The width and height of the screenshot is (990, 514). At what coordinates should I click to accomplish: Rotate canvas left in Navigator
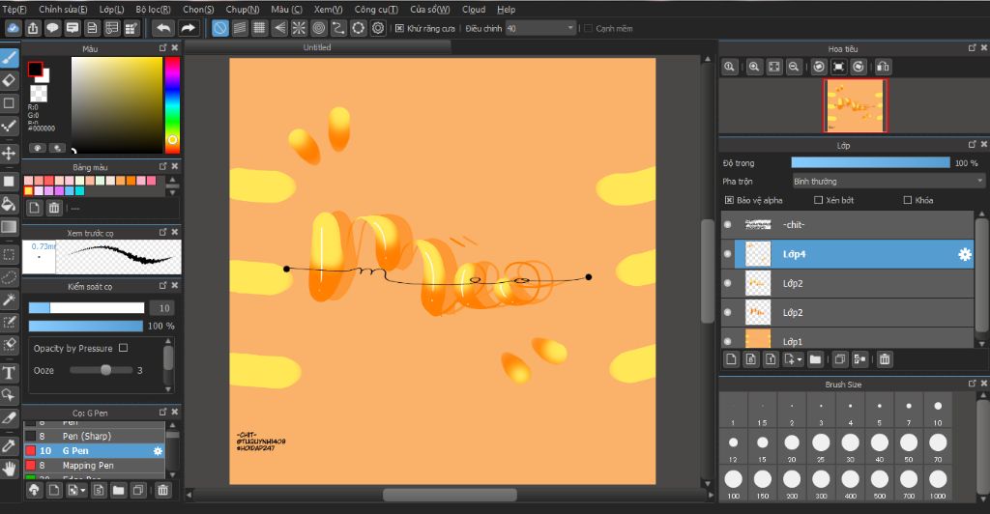[819, 67]
